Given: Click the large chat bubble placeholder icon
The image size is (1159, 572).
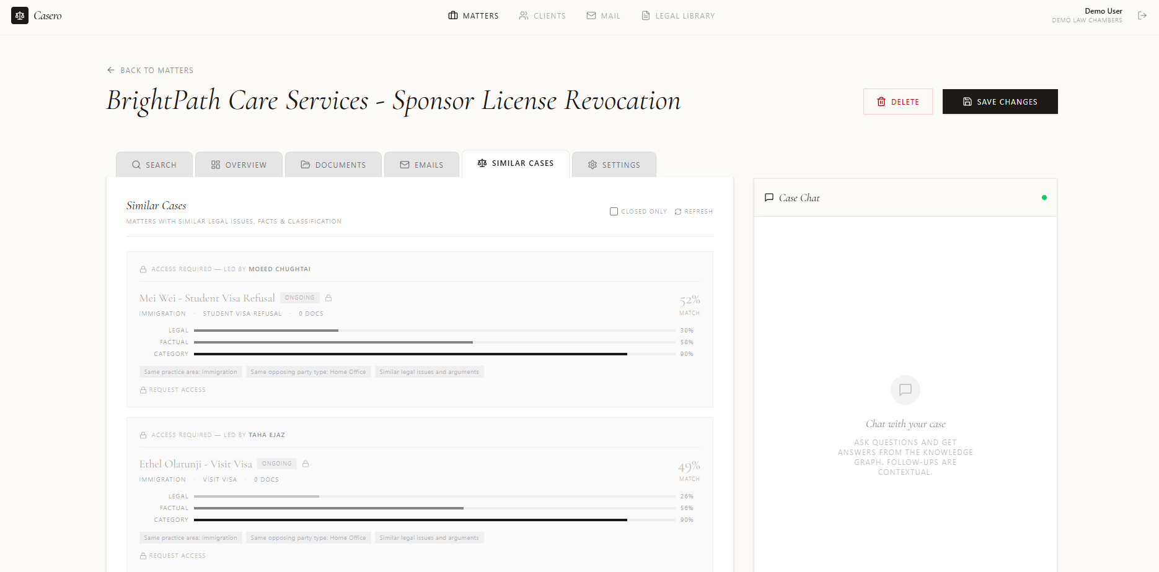Looking at the screenshot, I should point(906,390).
